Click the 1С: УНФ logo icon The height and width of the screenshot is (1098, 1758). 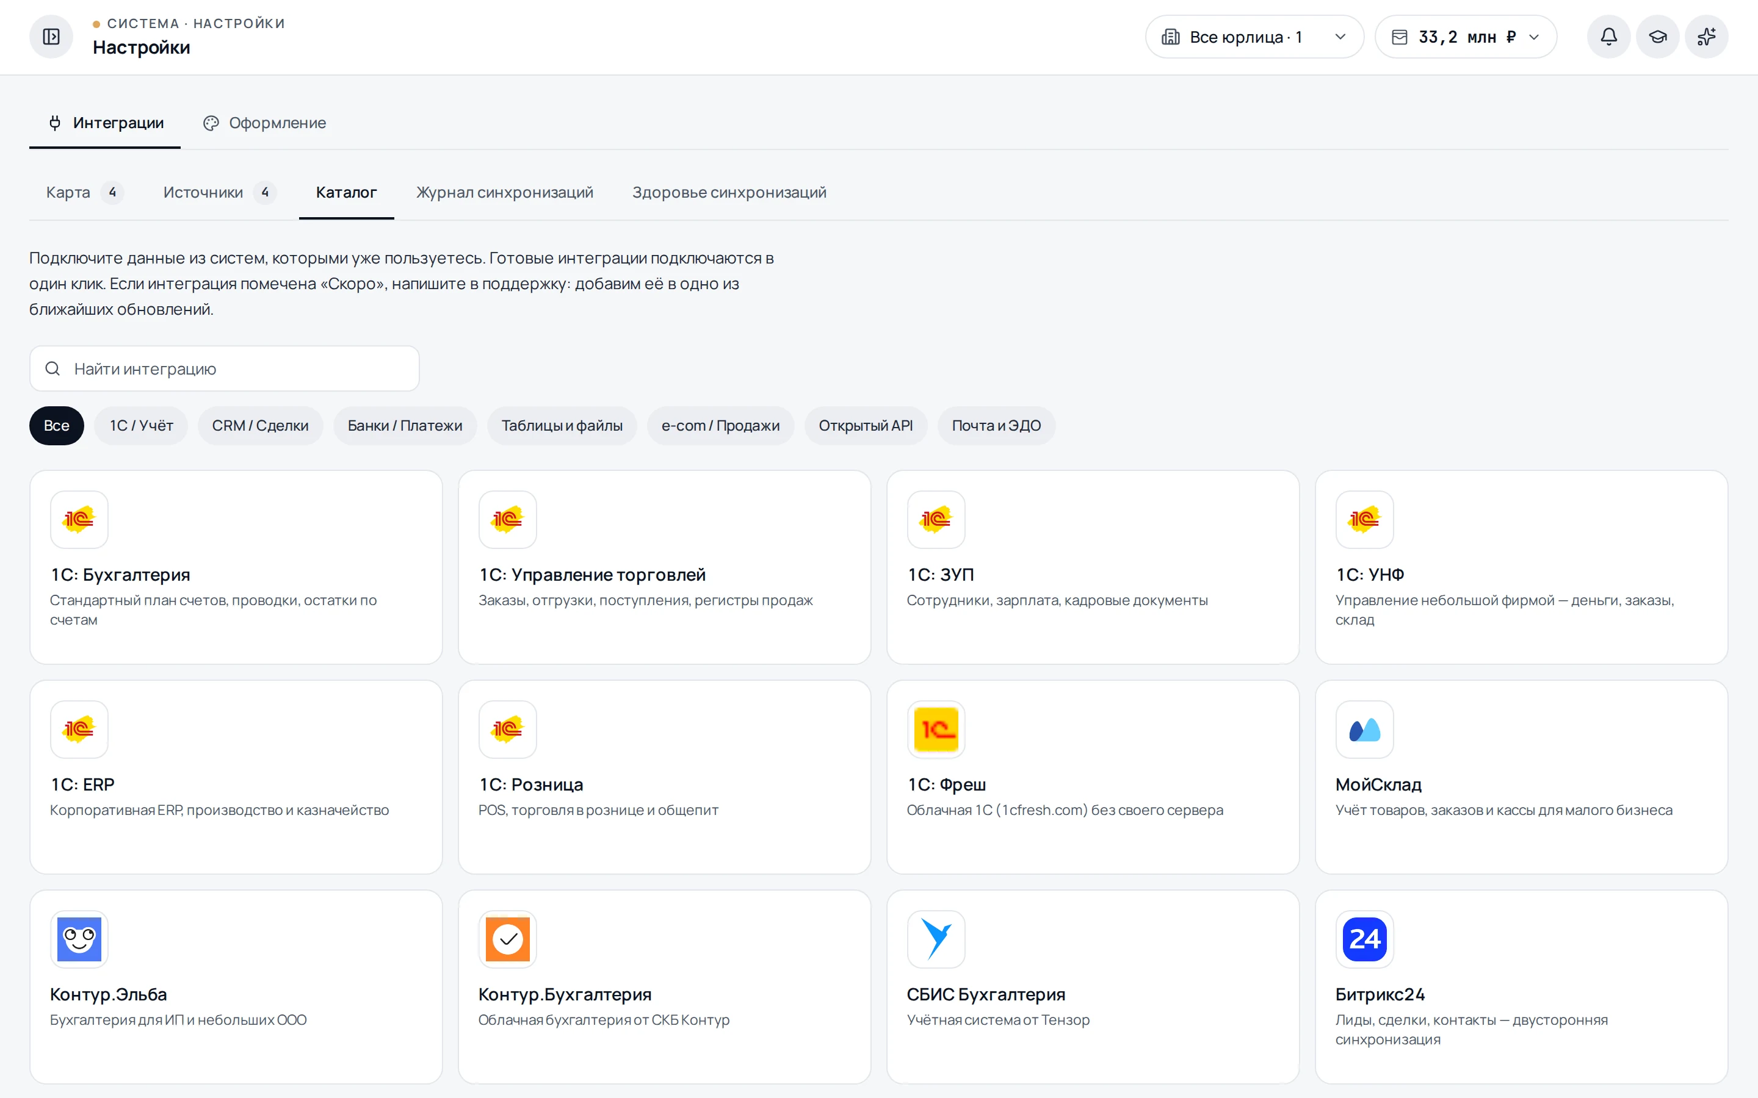[1364, 519]
